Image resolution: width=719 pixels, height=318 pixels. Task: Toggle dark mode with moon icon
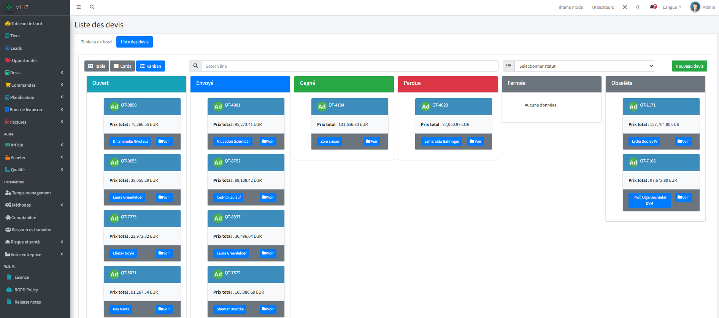click(638, 7)
